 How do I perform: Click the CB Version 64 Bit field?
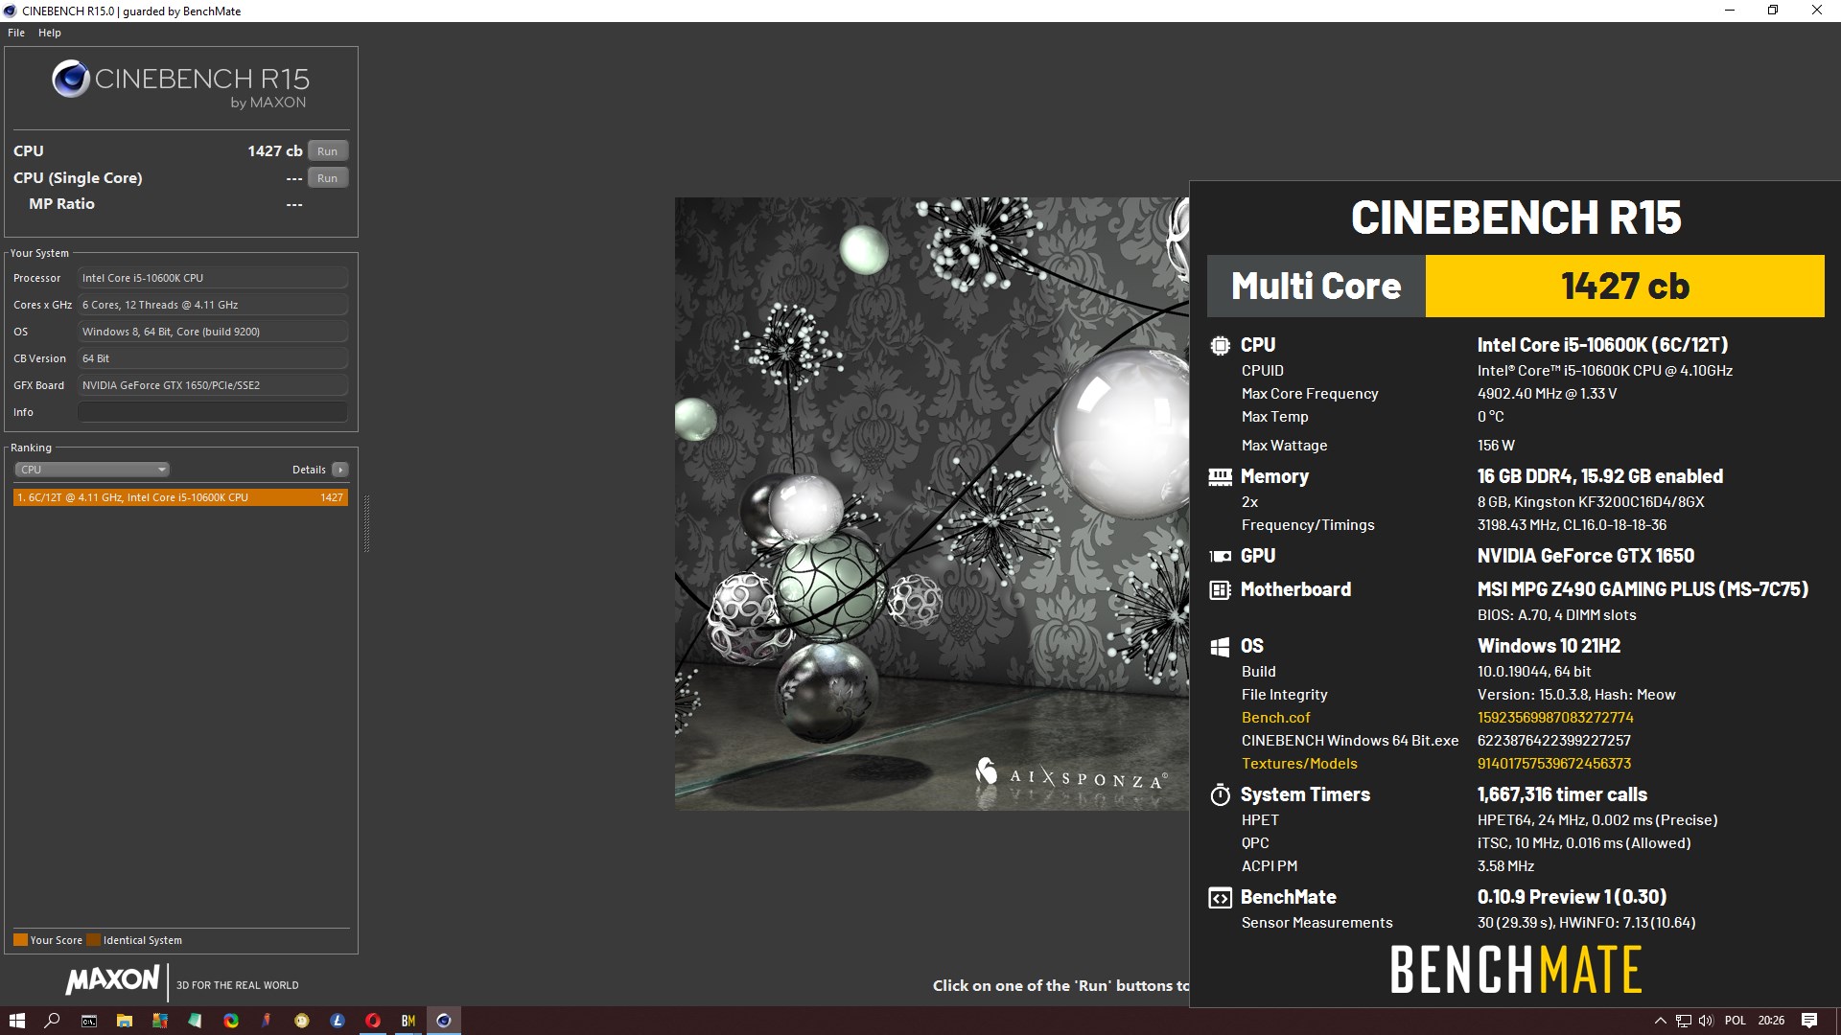tap(213, 358)
